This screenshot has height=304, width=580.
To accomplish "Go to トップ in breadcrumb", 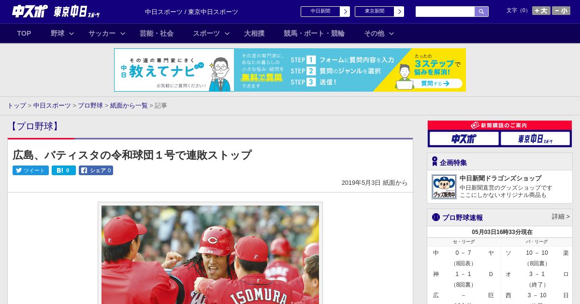I will 16,105.
